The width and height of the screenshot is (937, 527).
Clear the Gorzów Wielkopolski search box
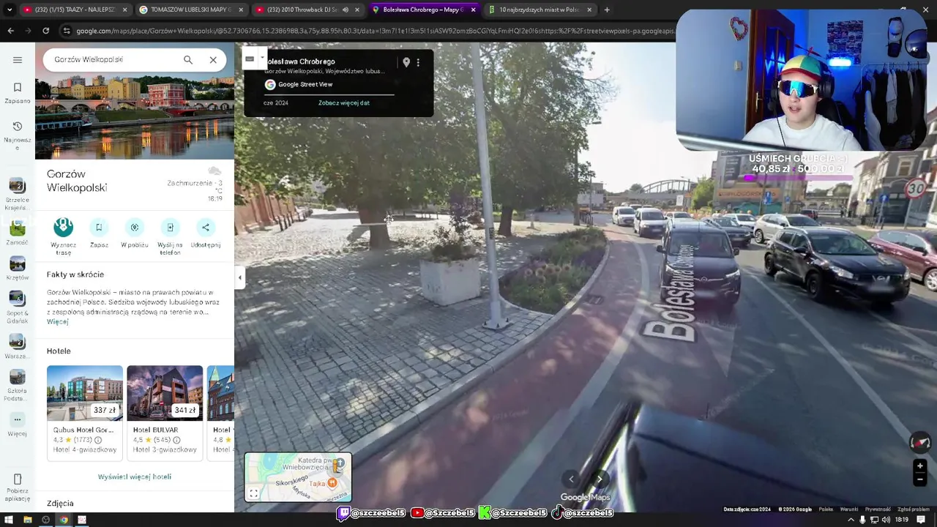point(213,60)
